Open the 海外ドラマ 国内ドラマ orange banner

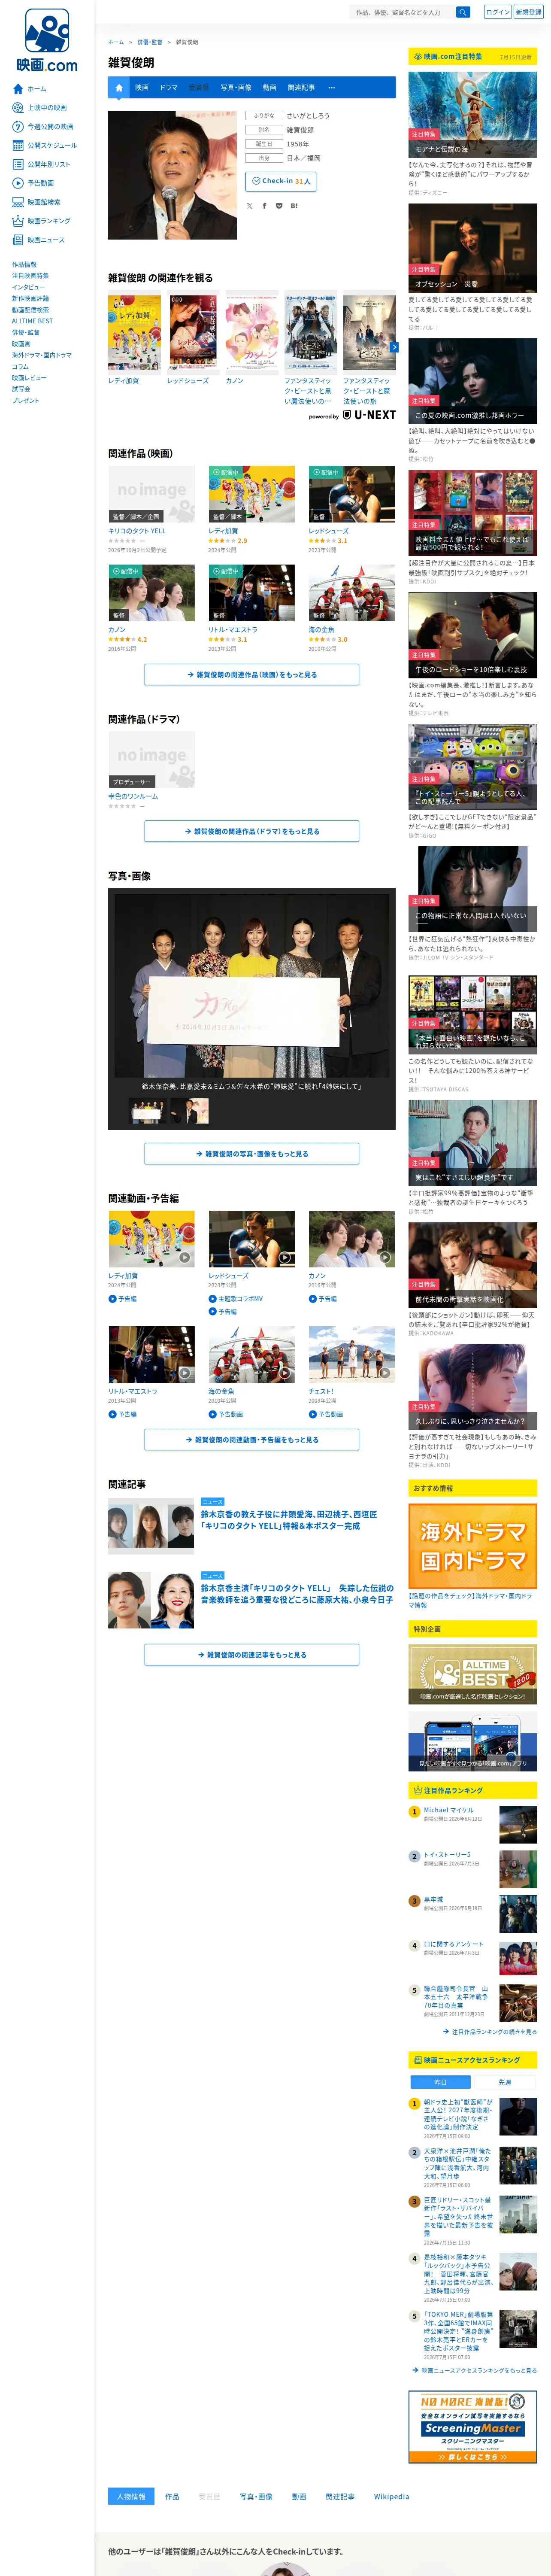coord(473,1546)
